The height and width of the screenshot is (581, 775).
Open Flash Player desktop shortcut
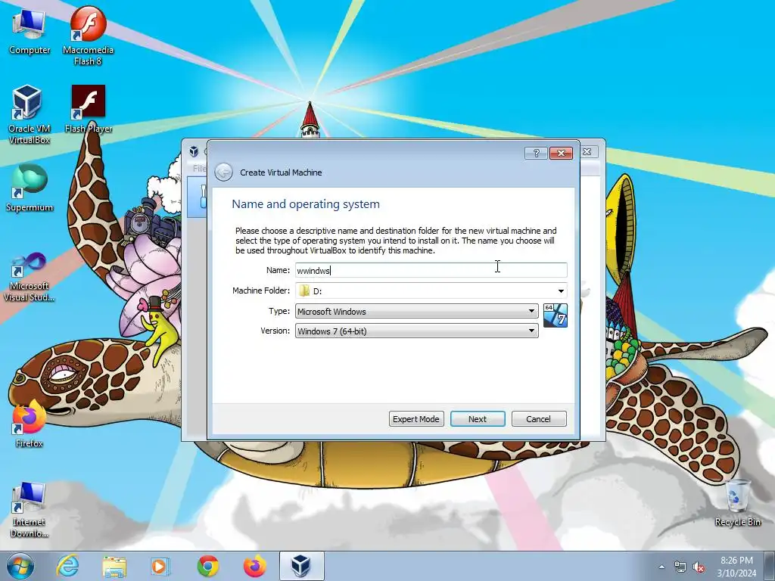(88, 110)
